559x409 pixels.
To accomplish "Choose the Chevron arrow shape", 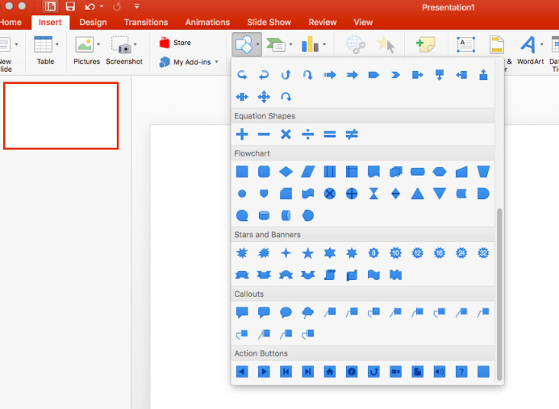I will 396,75.
